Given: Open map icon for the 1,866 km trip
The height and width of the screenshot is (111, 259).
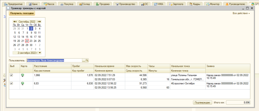Looking at the screenshot, I should 23,75.
